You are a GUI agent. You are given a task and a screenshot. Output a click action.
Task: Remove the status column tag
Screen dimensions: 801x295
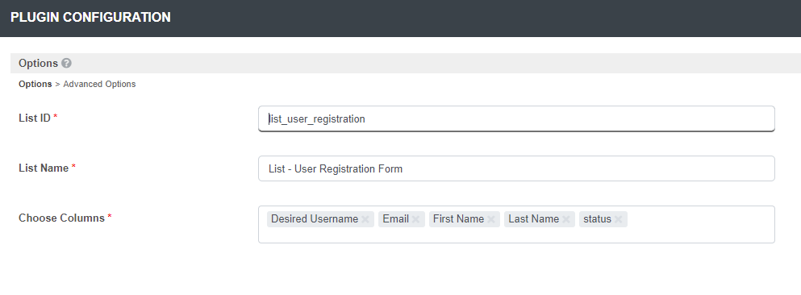click(x=618, y=219)
